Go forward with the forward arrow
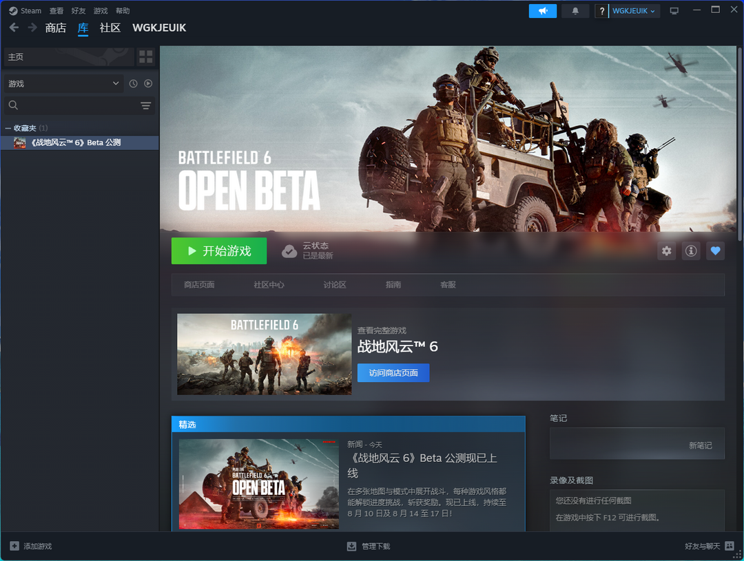This screenshot has width=744, height=561. (32, 28)
